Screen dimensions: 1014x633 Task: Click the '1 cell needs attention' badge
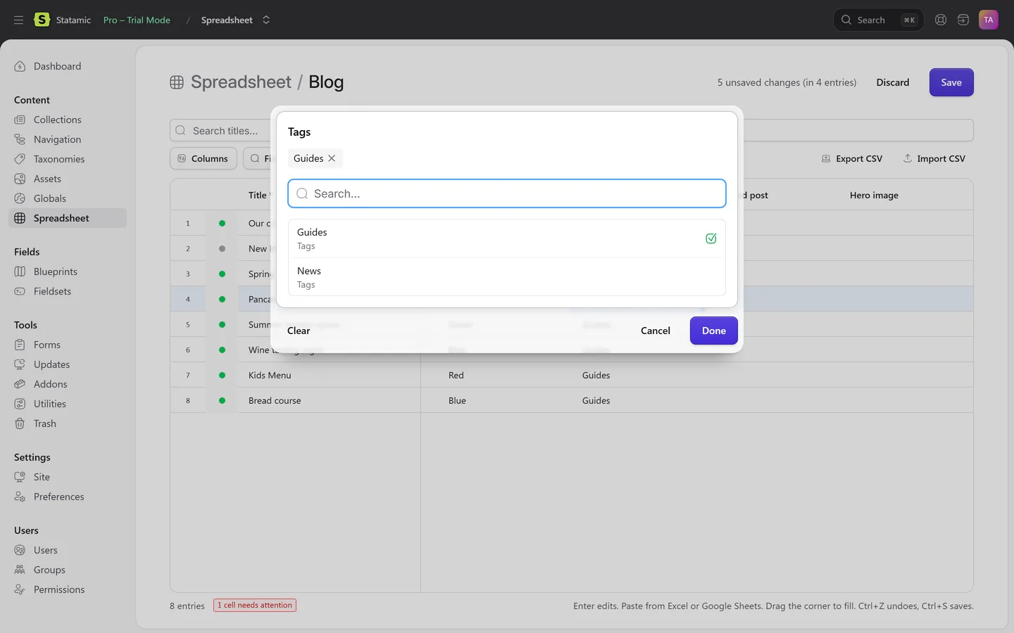[255, 605]
